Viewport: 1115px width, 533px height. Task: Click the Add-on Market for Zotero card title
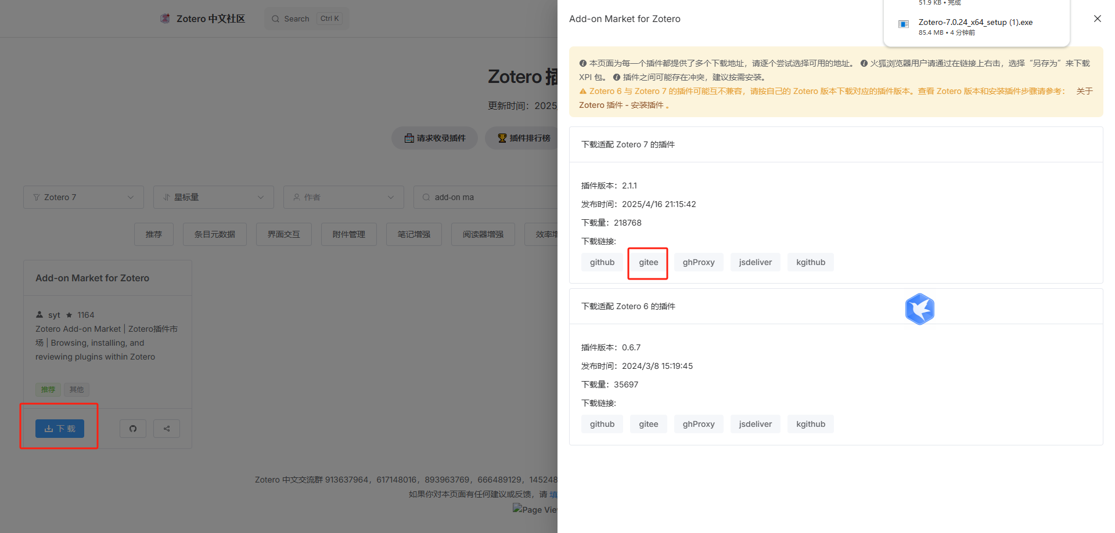(92, 278)
